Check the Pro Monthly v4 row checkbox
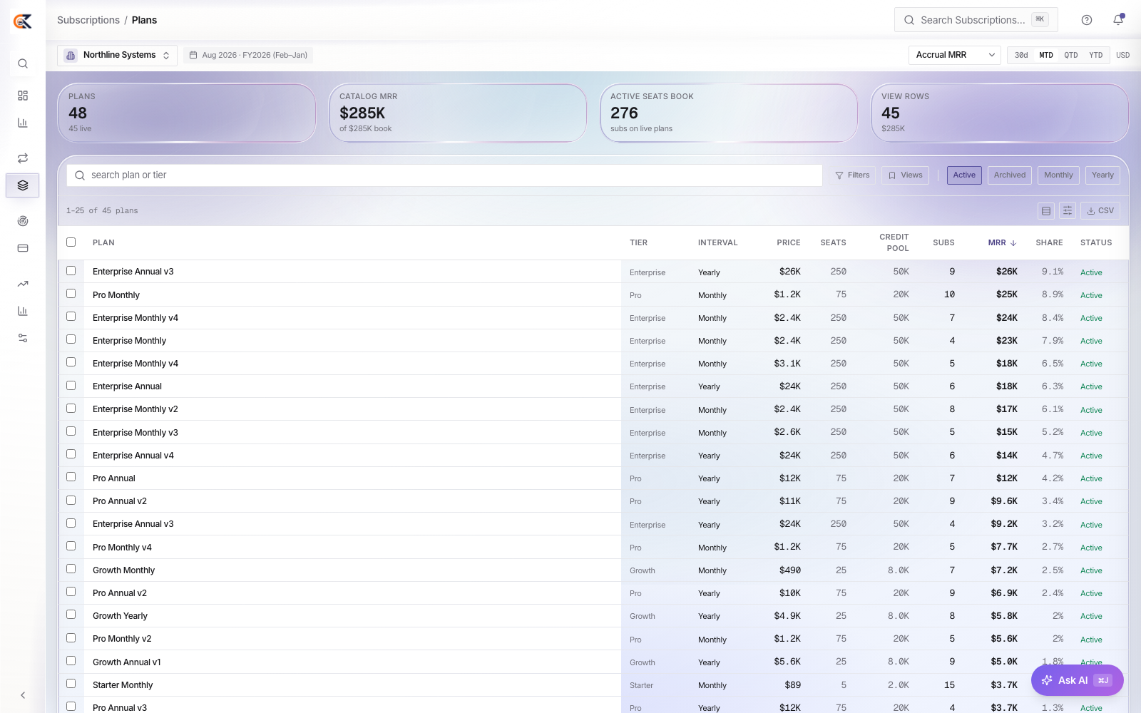The width and height of the screenshot is (1141, 713). [71, 546]
